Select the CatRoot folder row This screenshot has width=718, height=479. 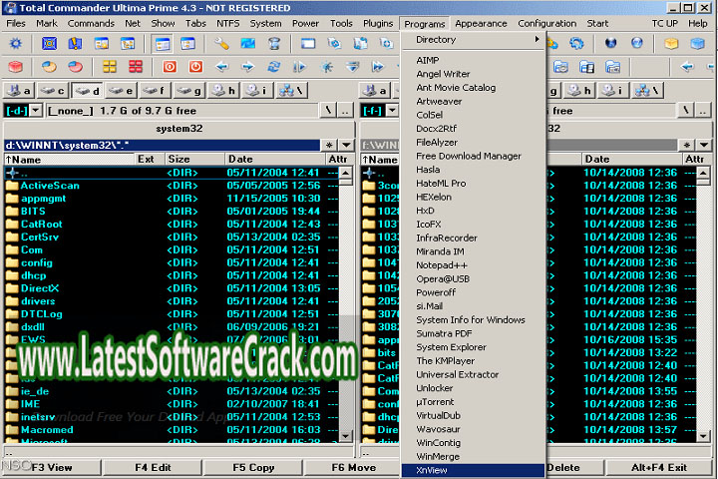click(172, 225)
